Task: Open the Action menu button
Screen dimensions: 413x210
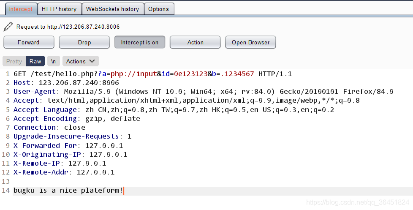Action: point(195,42)
